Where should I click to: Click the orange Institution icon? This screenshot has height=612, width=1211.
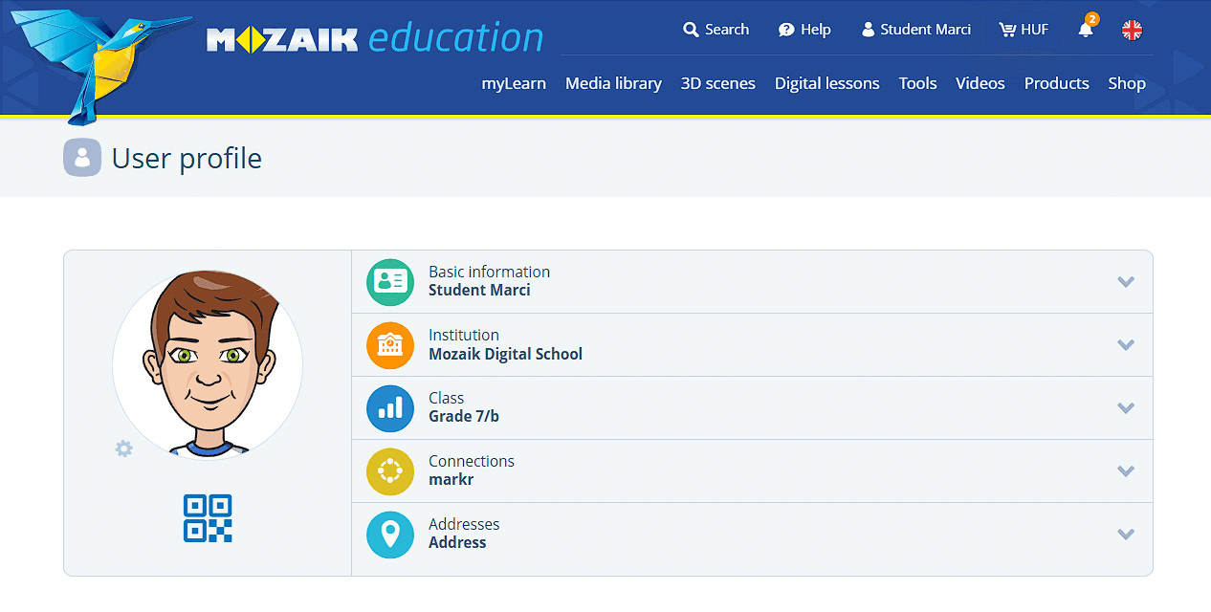tap(390, 345)
